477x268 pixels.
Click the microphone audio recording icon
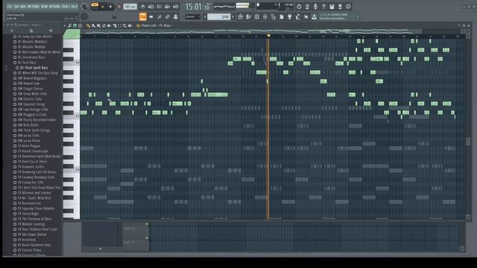[315, 7]
